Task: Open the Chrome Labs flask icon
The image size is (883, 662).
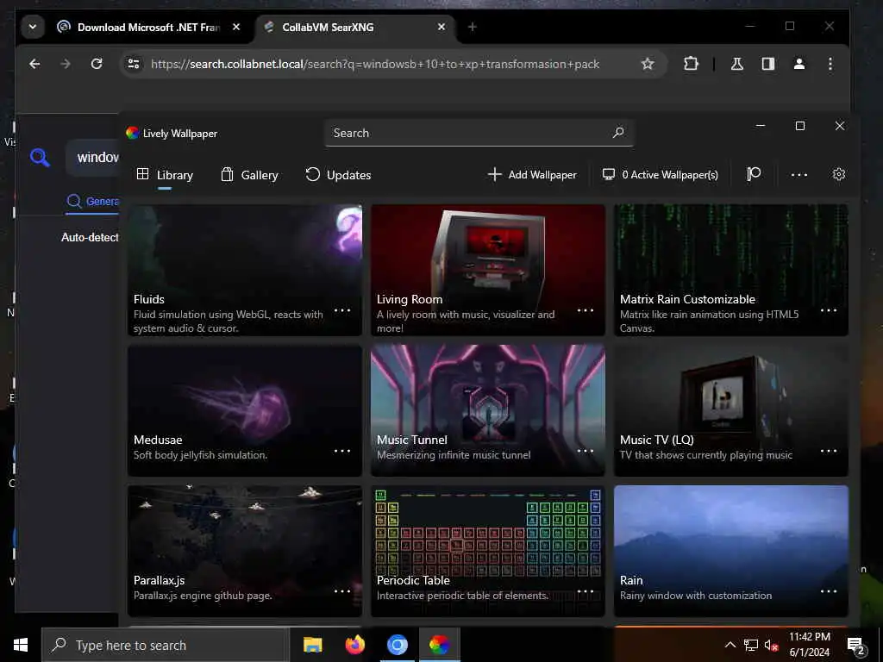Action: [736, 64]
